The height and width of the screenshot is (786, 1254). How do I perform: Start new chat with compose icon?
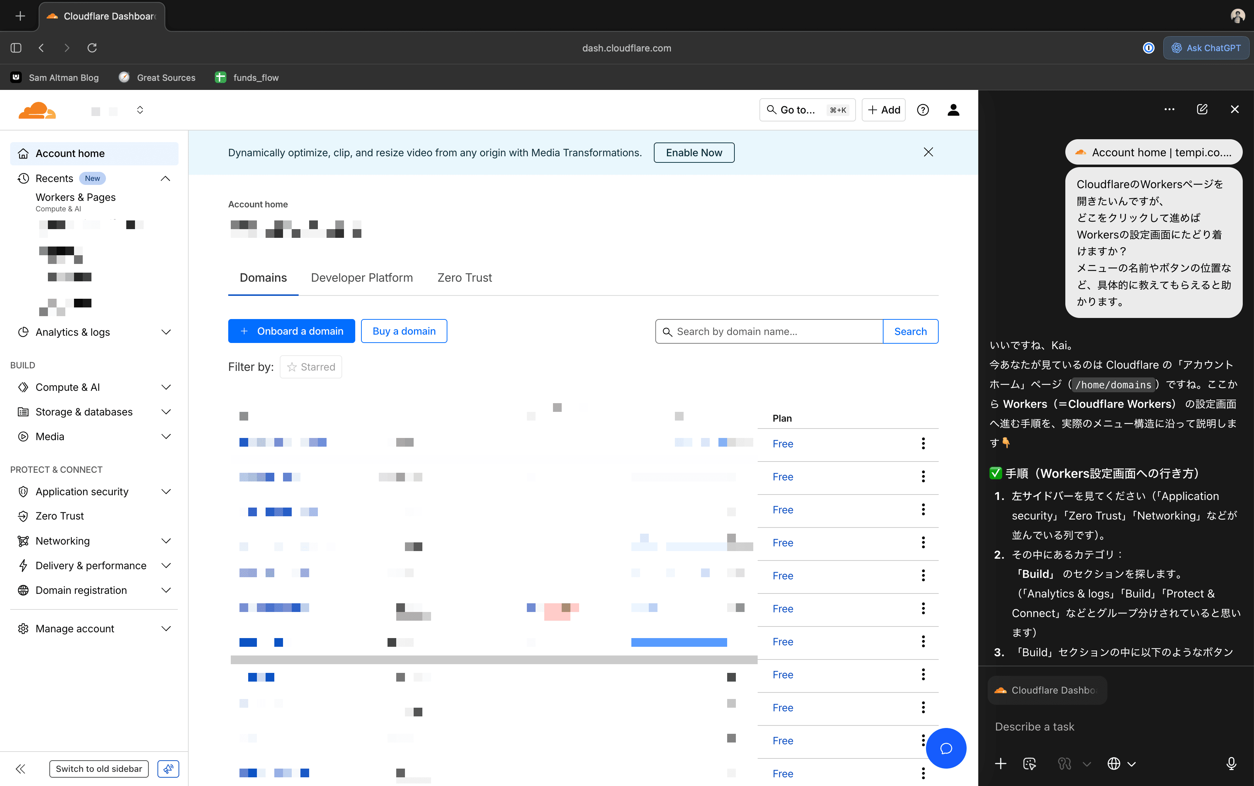tap(1202, 109)
